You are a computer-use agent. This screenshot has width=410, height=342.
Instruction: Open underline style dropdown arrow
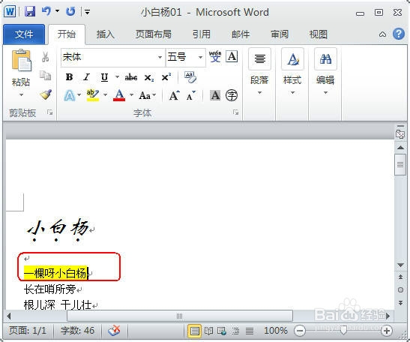(x=117, y=77)
